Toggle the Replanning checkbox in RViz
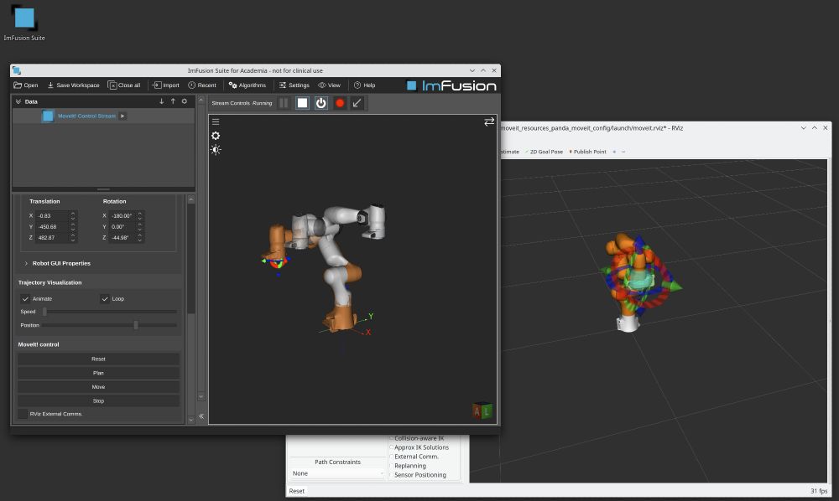The image size is (839, 501). [392, 465]
